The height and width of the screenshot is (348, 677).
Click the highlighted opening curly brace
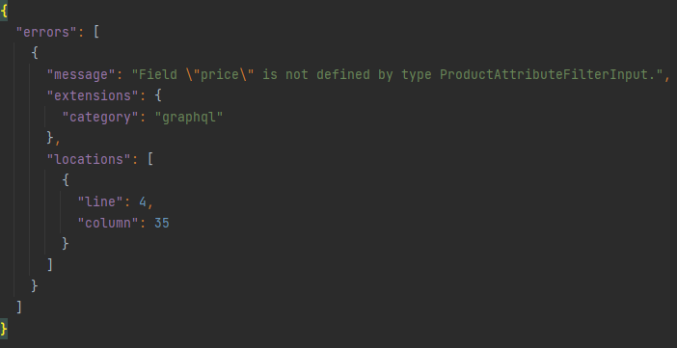4,11
